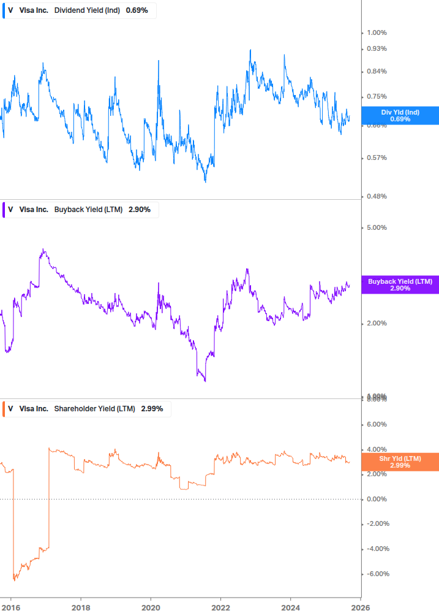Click the 1.00% dividend yield axis label
The height and width of the screenshot is (616, 439).
tap(377, 32)
